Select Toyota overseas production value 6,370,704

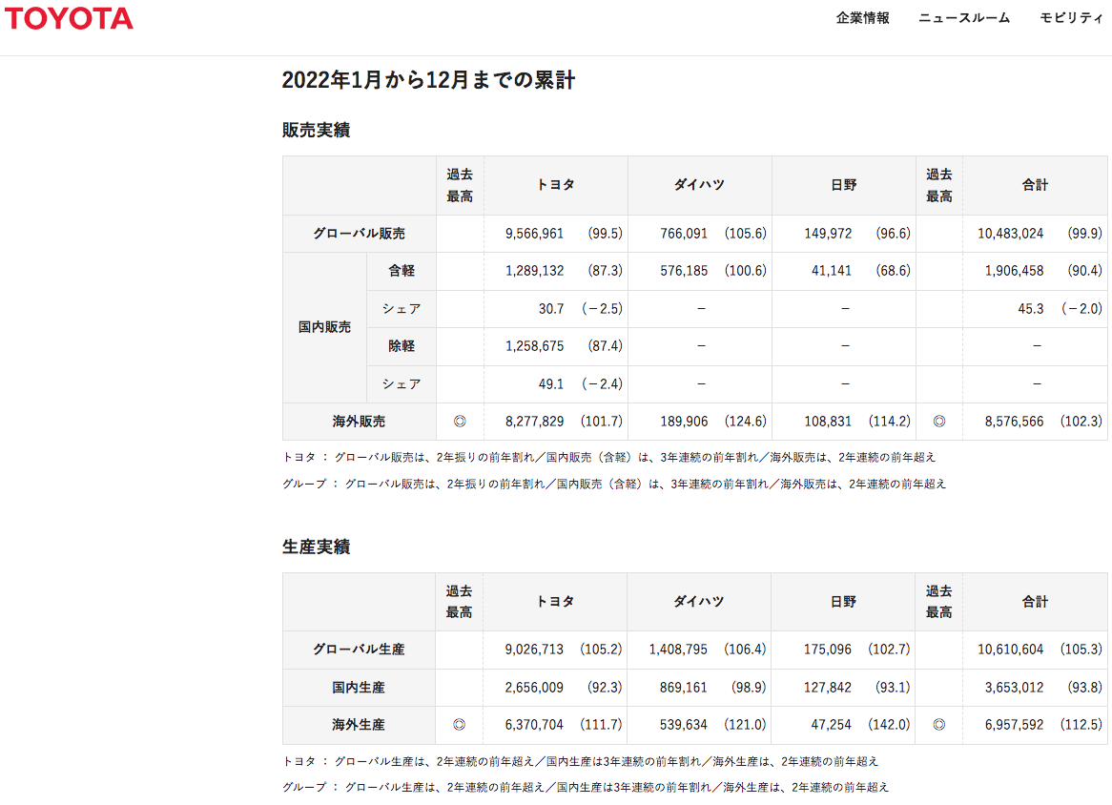534,725
